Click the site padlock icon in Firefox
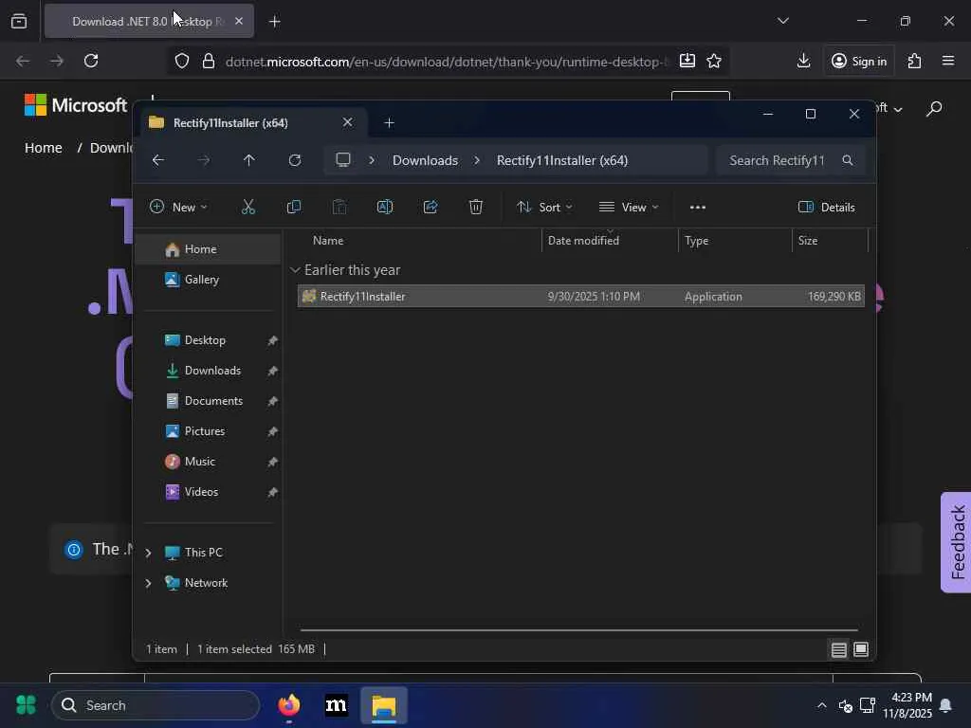Image resolution: width=971 pixels, height=728 pixels. 209,61
